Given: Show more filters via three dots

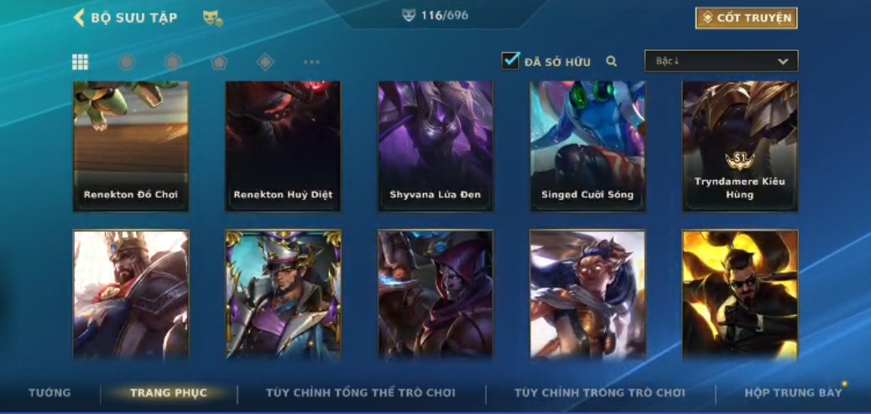Looking at the screenshot, I should (311, 62).
